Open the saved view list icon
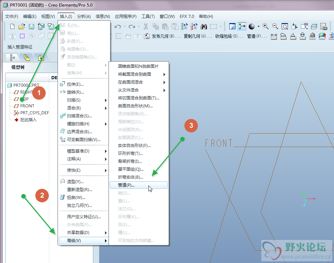 pos(304,27)
